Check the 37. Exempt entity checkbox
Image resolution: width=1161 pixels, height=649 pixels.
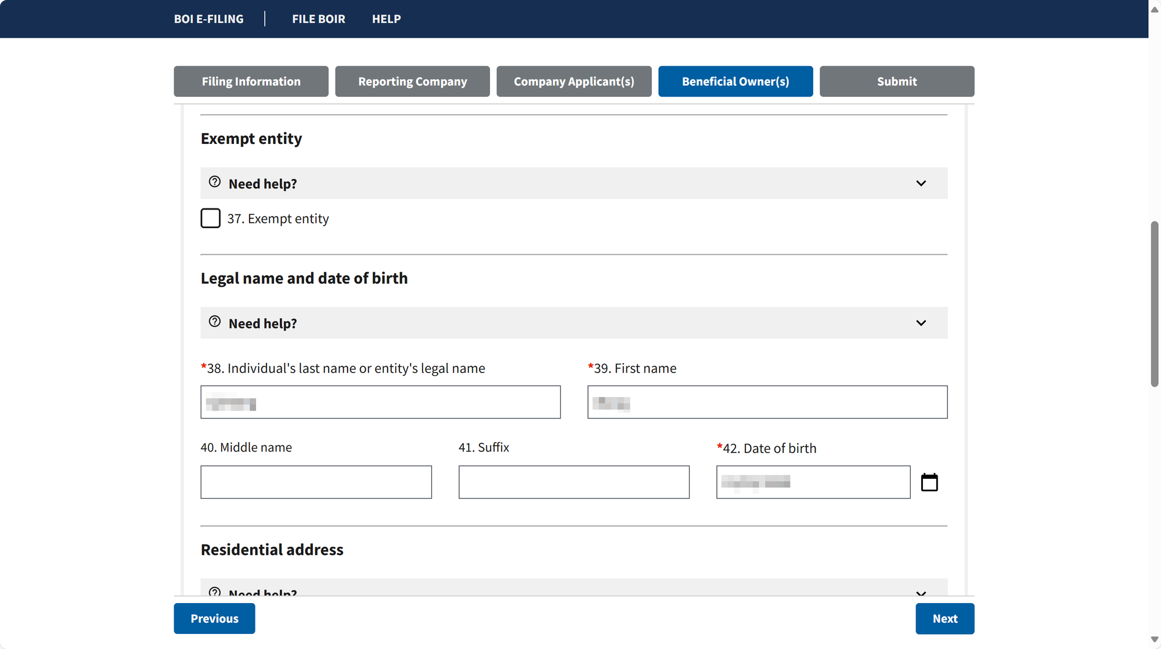[x=210, y=218]
